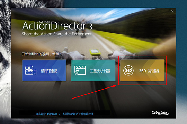Open the blue promotional link at bottom

tap(64, 114)
